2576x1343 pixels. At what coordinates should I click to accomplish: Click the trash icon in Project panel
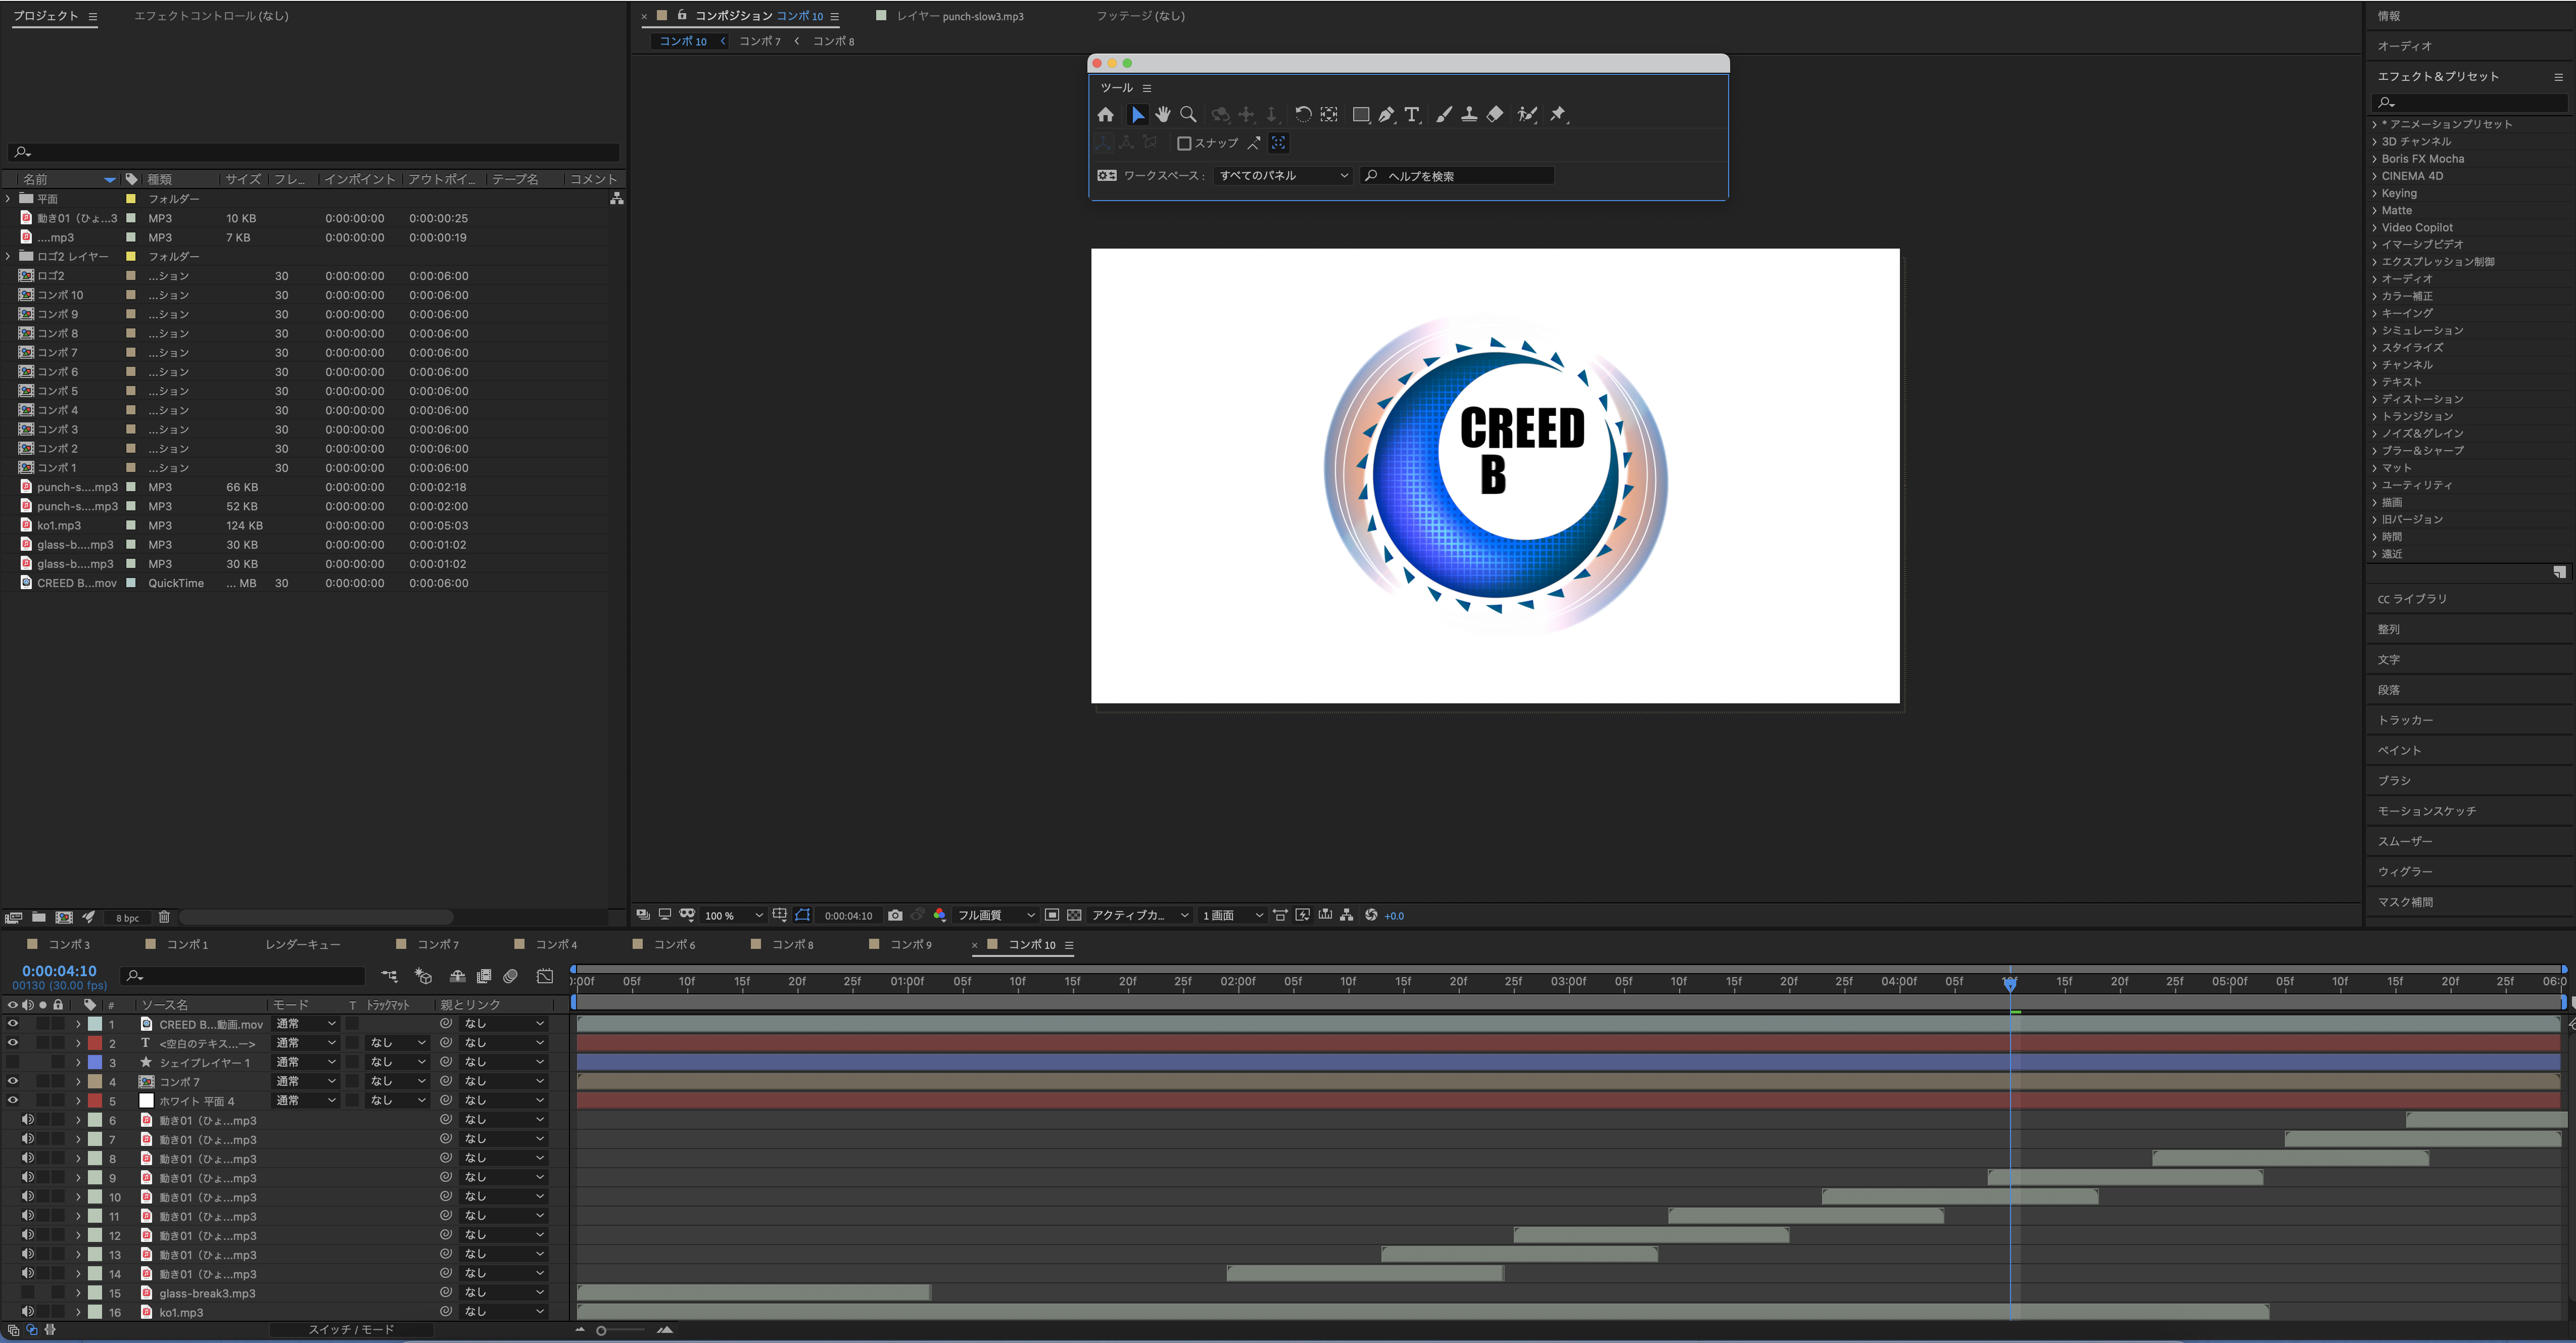[164, 917]
